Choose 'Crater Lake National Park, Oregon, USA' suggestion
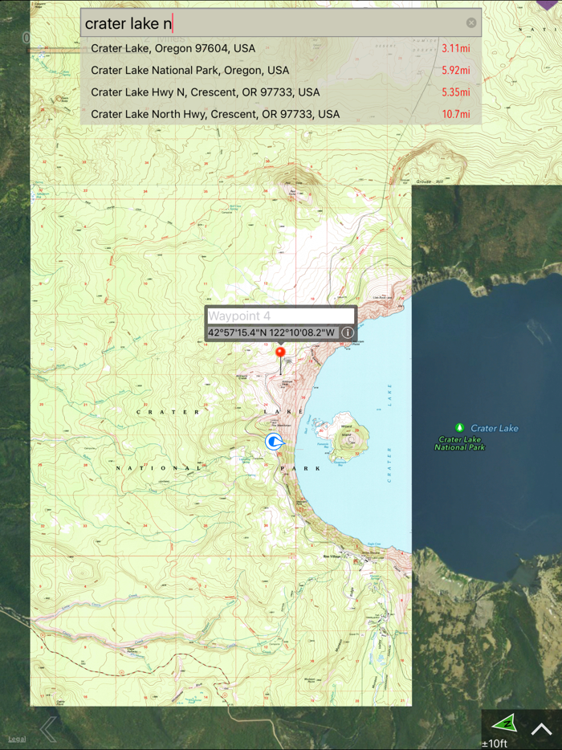562x750 pixels. coord(280,71)
